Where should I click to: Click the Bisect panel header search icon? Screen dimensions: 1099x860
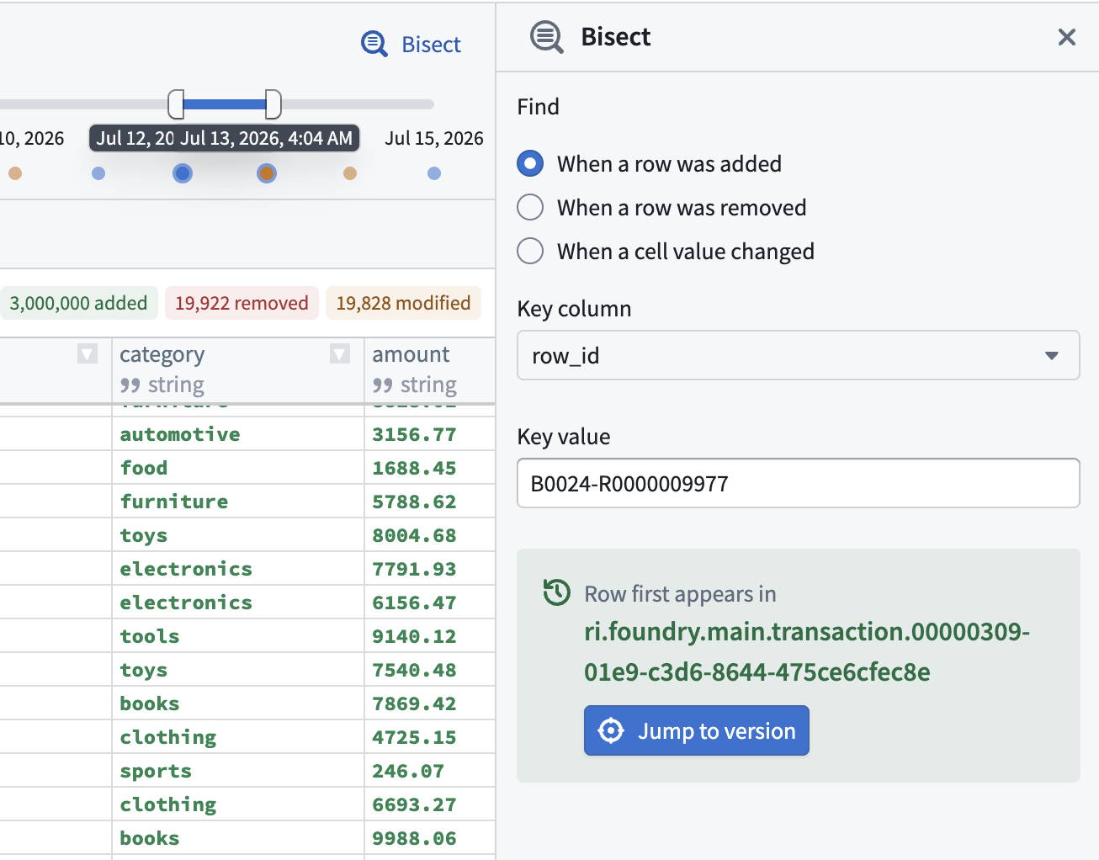tap(546, 37)
